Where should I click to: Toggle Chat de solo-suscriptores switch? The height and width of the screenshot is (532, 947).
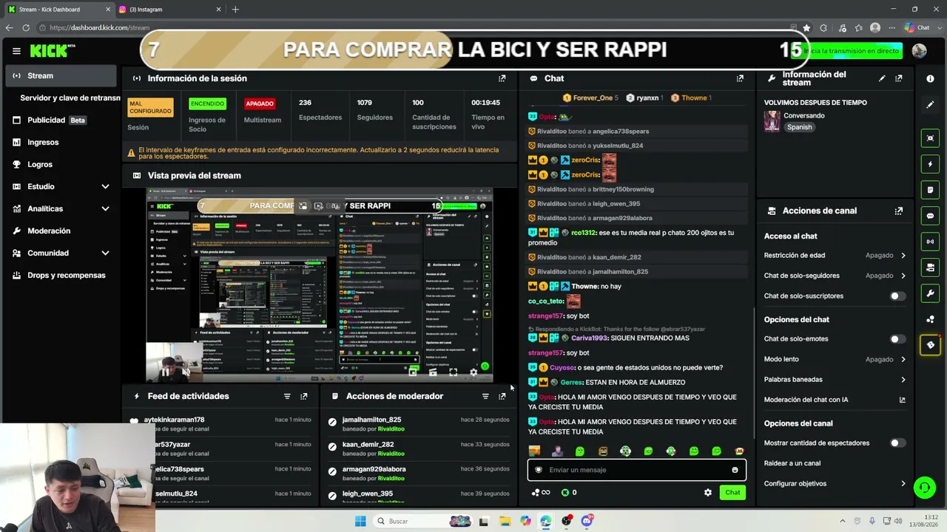point(897,296)
